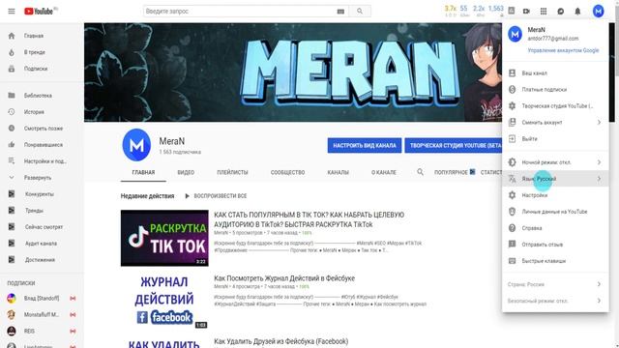Click Настроить вид канала button
Screen dimensions: 619x348
[x=365, y=146]
